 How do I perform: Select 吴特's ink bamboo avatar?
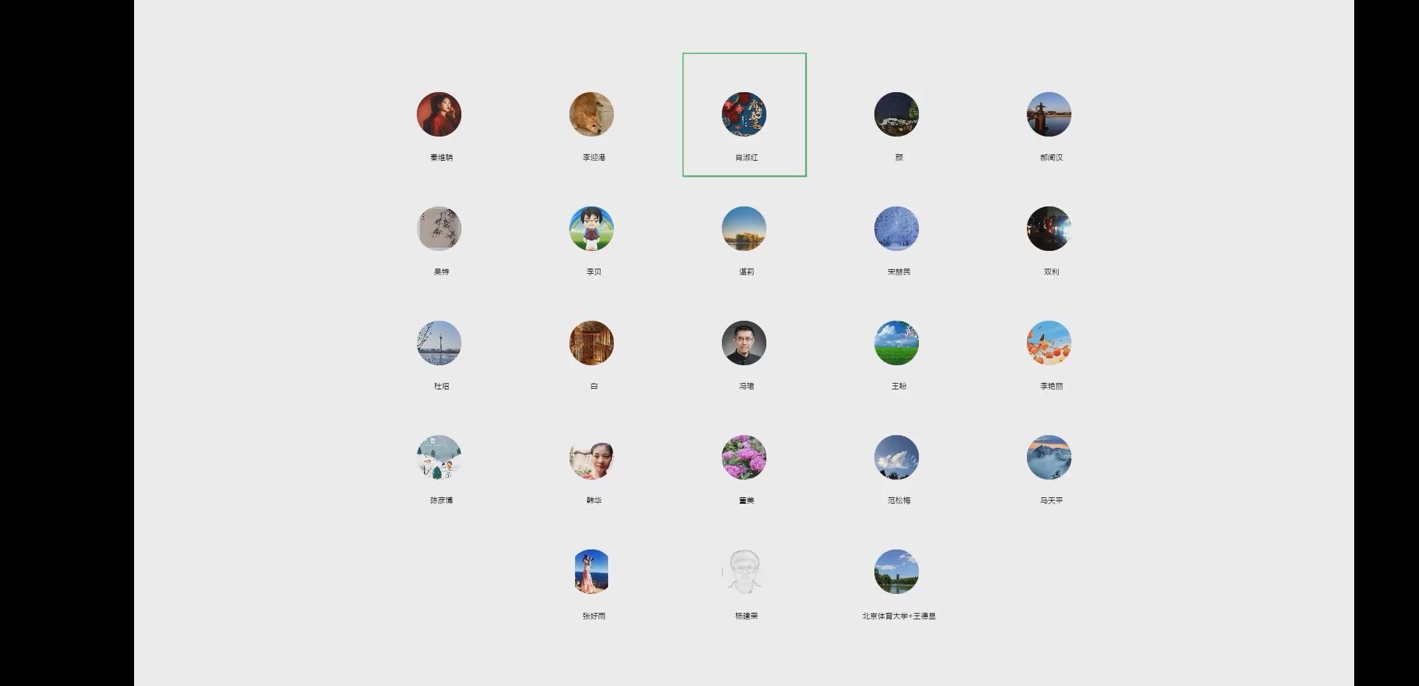pyautogui.click(x=438, y=229)
